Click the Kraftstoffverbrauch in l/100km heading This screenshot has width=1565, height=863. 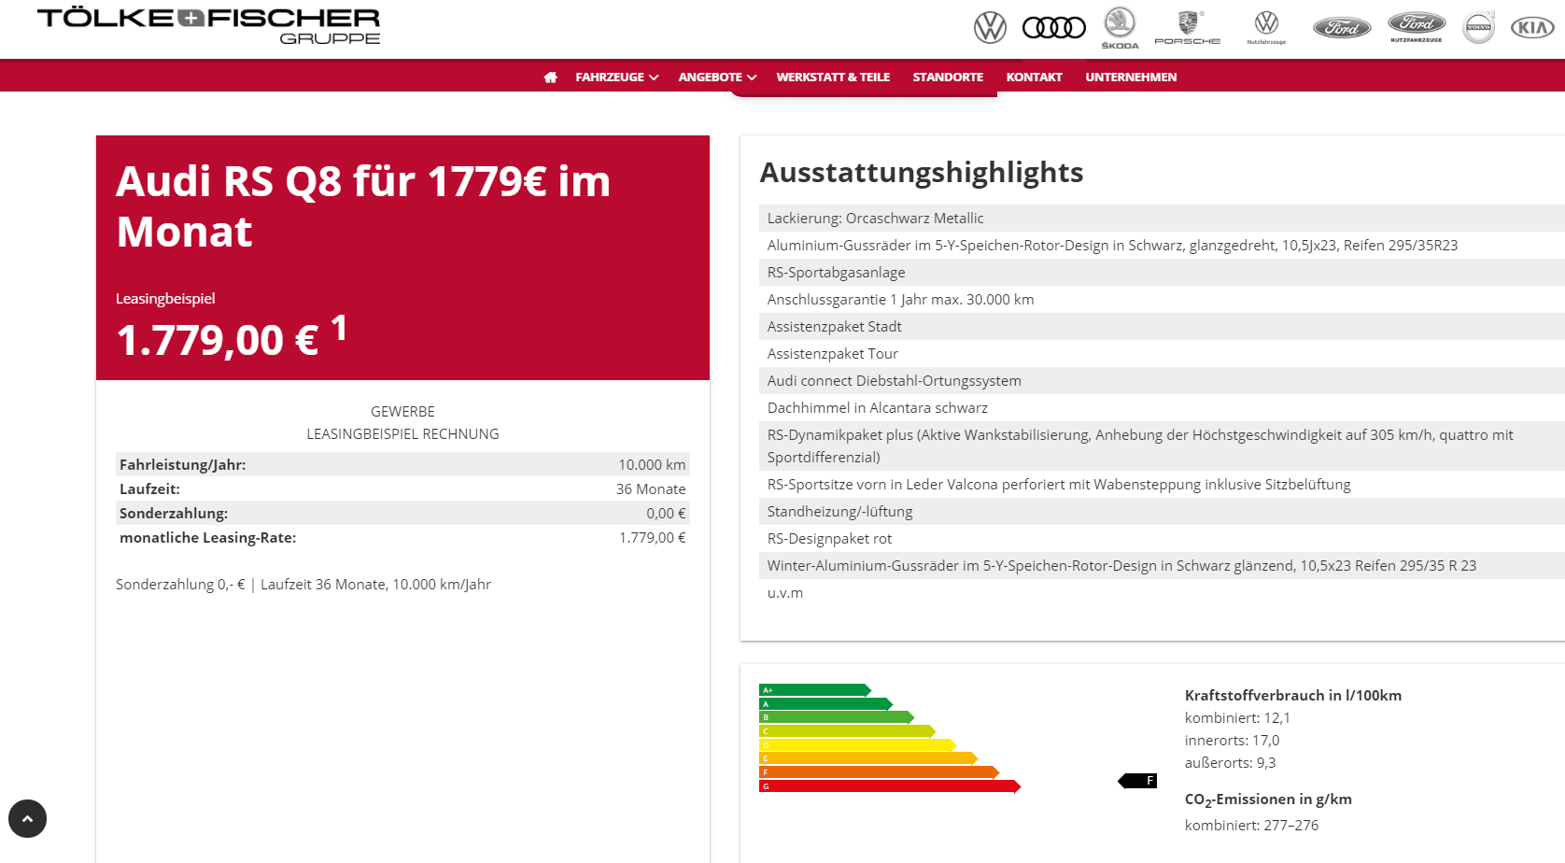(x=1293, y=695)
